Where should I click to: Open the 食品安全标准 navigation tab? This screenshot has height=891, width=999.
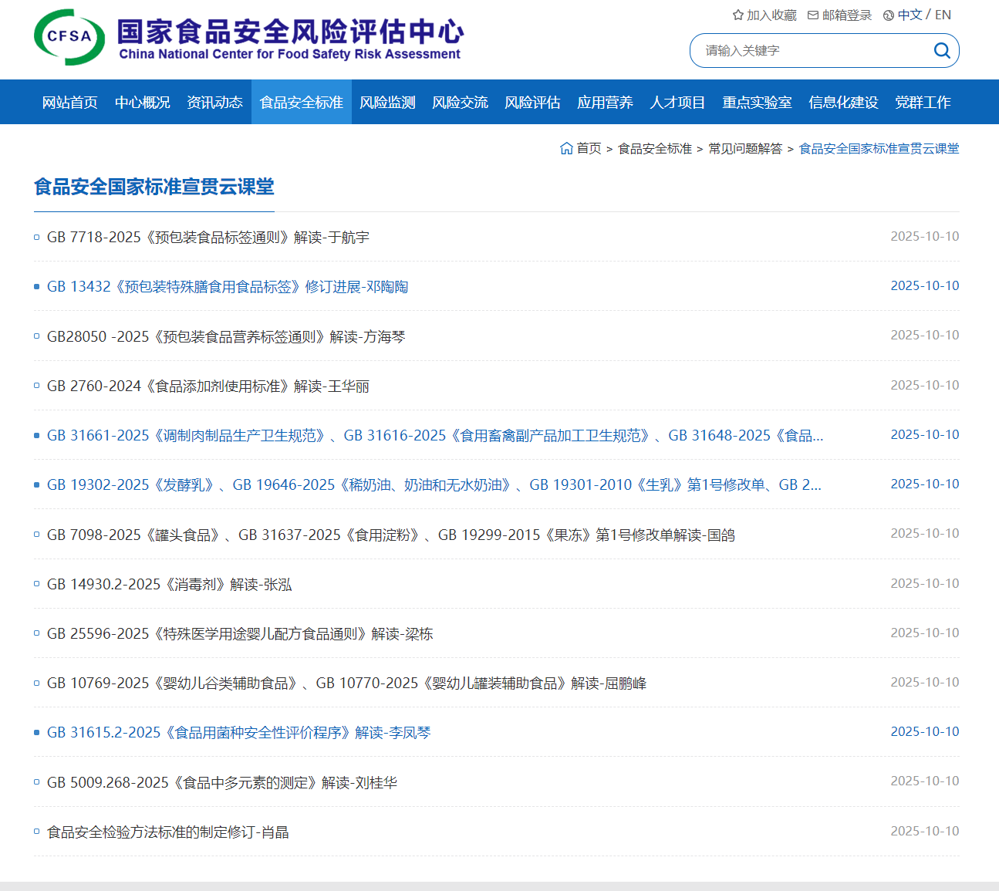point(301,103)
